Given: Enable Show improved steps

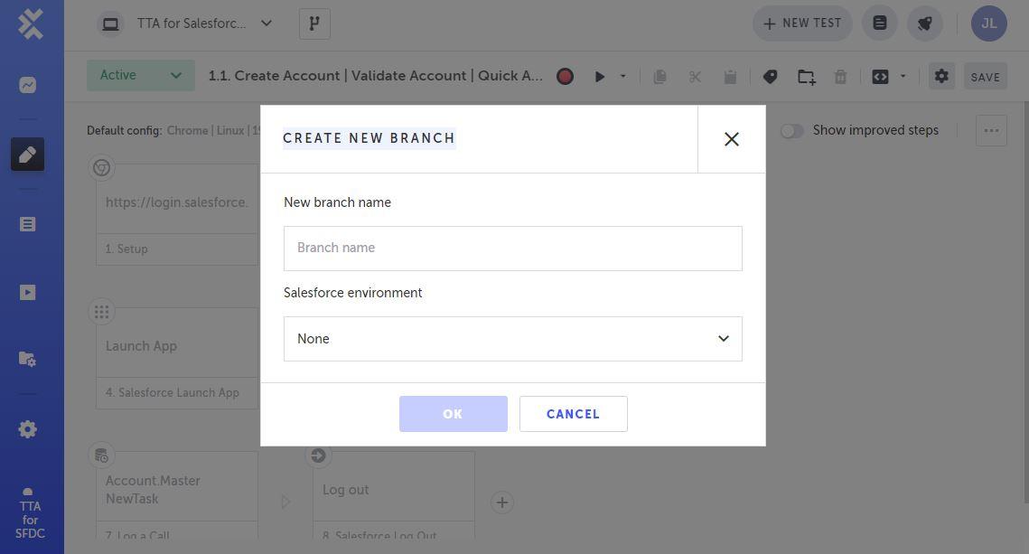Looking at the screenshot, I should (x=792, y=130).
